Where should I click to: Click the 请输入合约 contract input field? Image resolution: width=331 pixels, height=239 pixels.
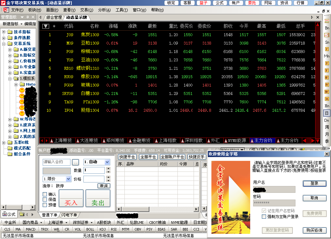(56, 162)
